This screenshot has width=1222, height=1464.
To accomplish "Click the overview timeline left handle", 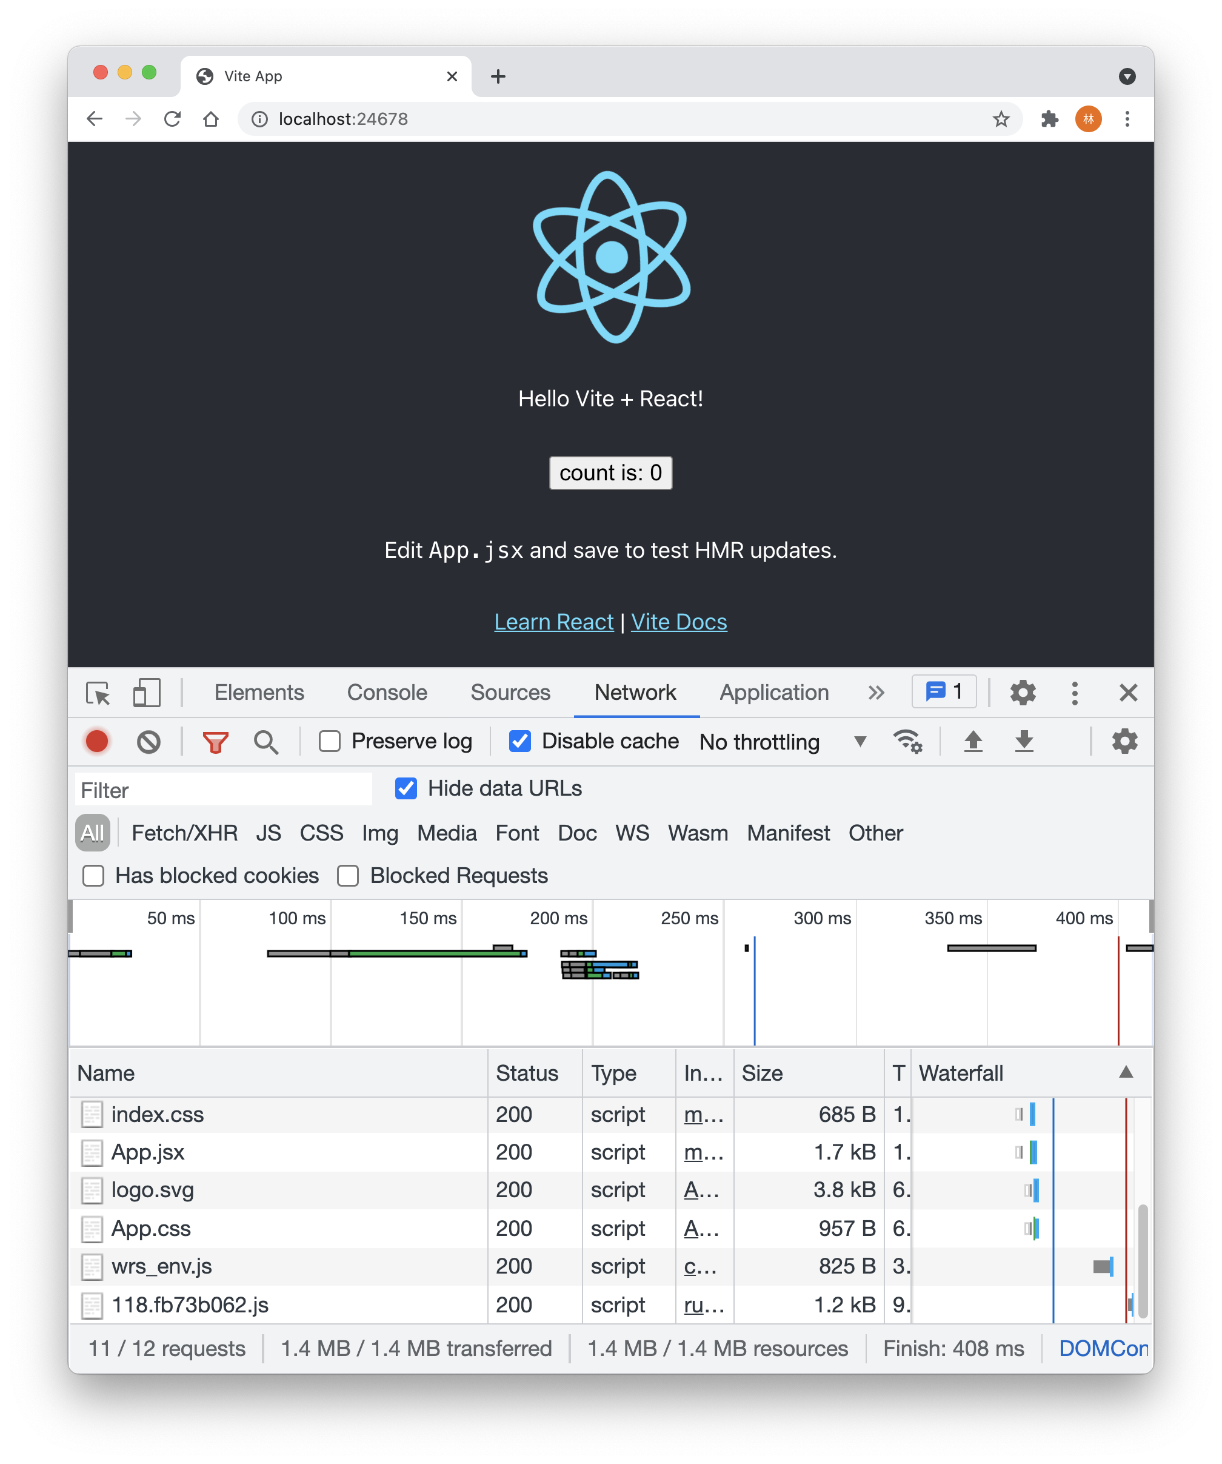I will 70,917.
